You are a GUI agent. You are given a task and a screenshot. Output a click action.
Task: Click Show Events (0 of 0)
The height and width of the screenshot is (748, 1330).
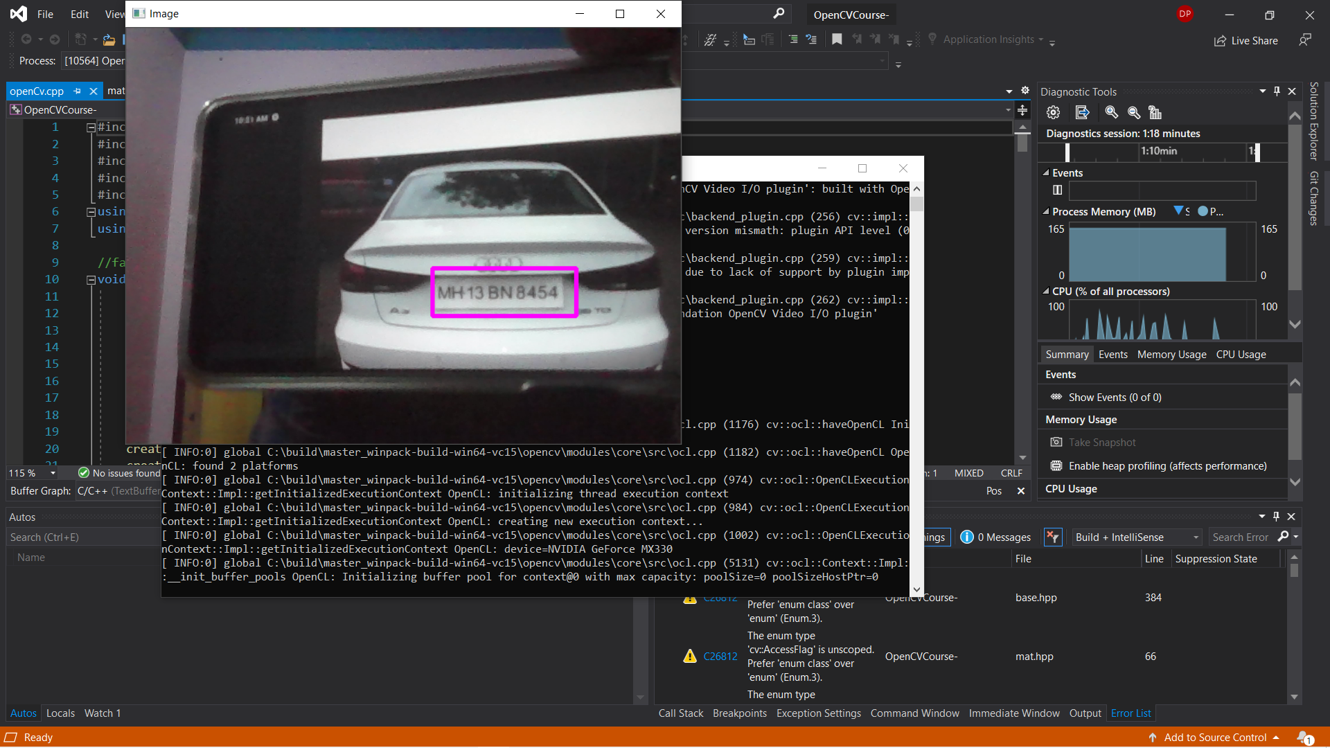pos(1115,397)
